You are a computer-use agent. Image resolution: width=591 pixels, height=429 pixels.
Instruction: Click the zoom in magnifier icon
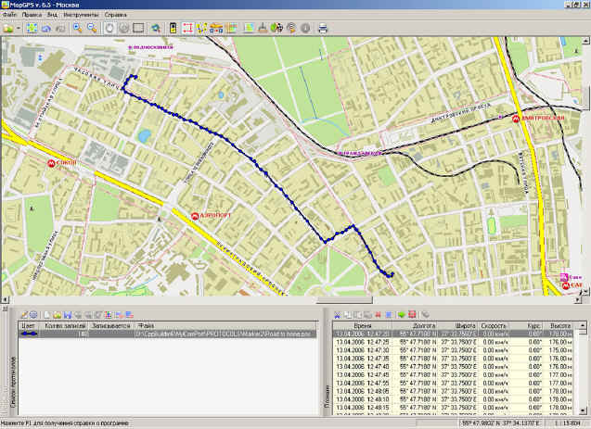click(77, 29)
